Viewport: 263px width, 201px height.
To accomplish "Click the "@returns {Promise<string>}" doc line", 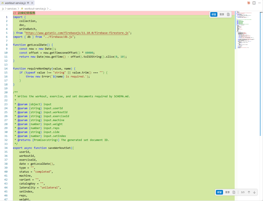I will click(x=62, y=140).
